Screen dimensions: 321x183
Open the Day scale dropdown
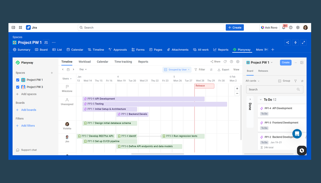pos(83,69)
